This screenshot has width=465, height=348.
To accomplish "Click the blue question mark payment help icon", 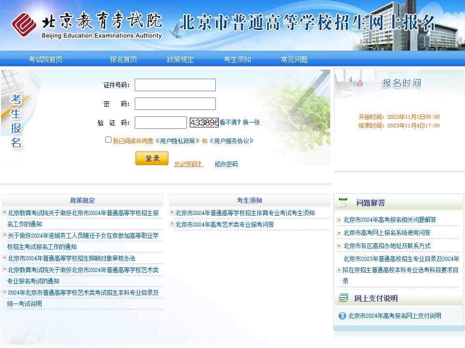I will click(342, 316).
